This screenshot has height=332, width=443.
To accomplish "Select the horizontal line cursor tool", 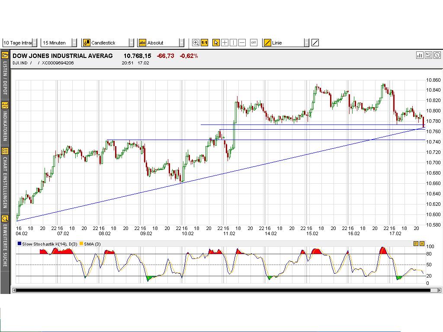I will (242, 43).
